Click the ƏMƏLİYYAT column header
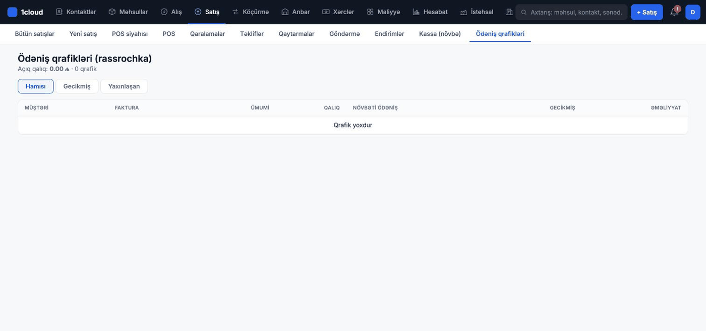Screen dimensions: 706x331 click(666, 108)
